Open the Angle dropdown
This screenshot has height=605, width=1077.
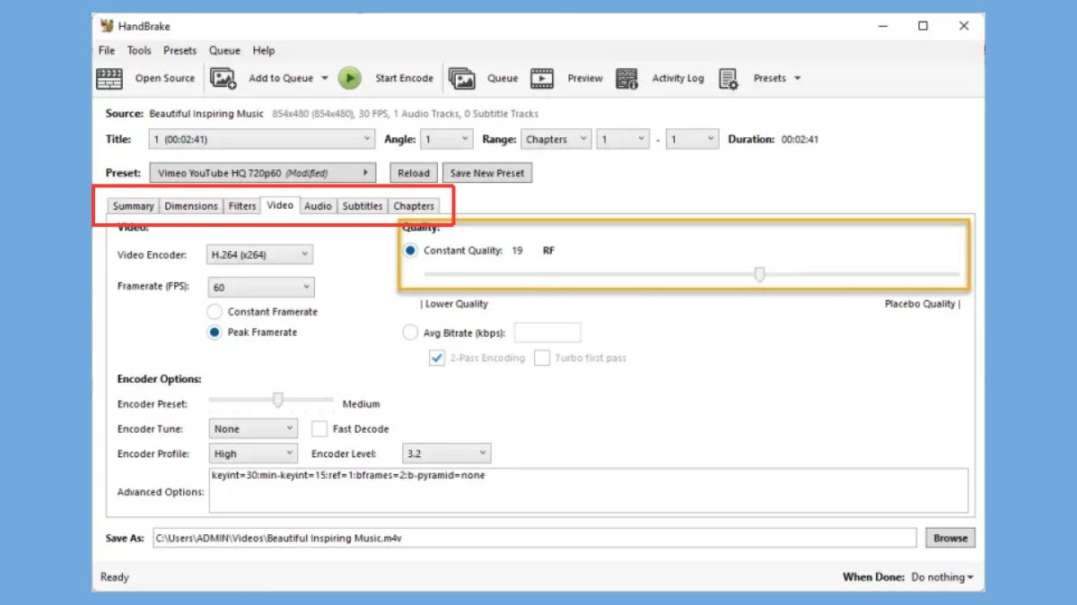[447, 140]
